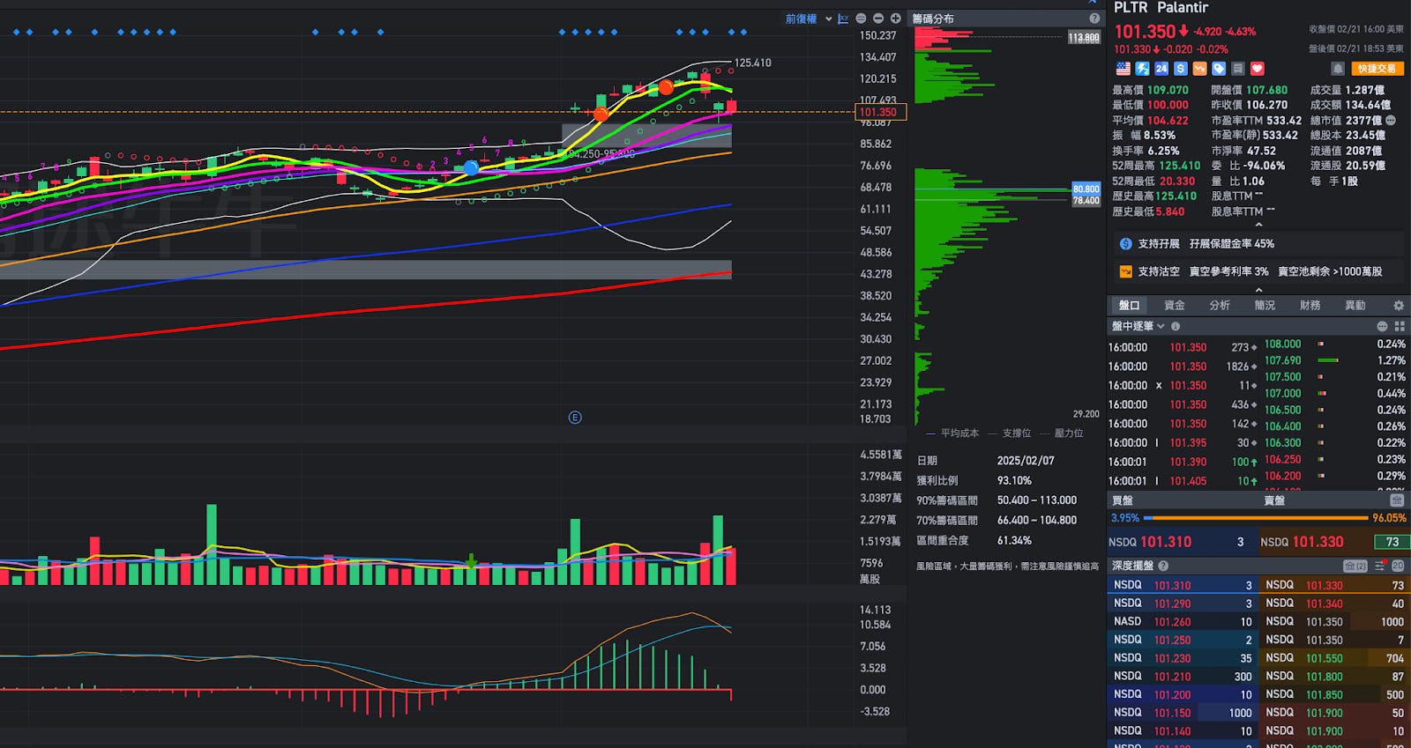Click 籌碼分布 panel title
Screen dimensions: 1411x748
point(933,19)
